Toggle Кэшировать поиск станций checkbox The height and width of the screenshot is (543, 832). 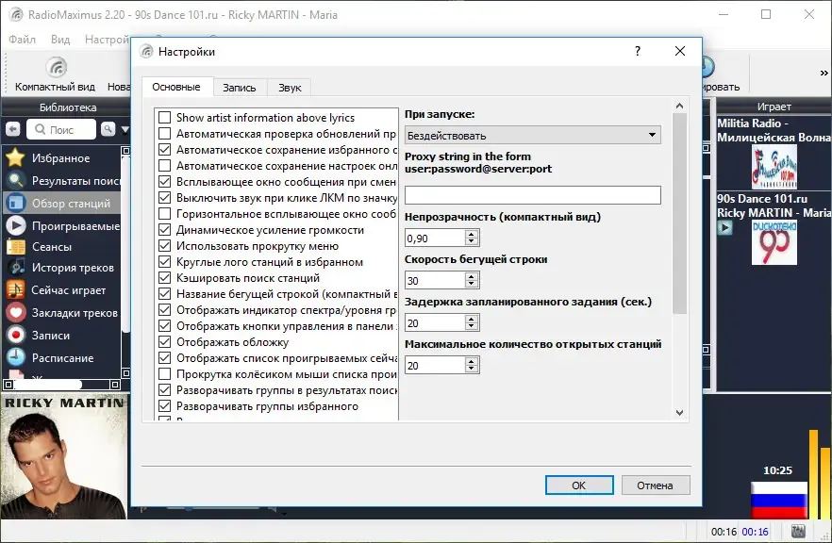pyautogui.click(x=164, y=277)
